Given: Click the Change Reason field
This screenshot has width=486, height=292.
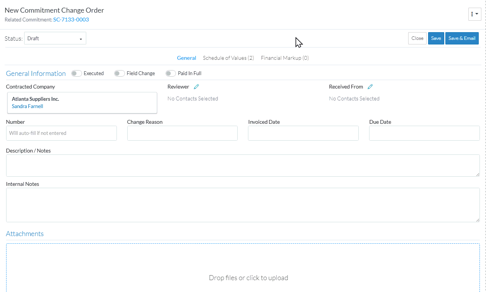Looking at the screenshot, I should click(x=182, y=133).
